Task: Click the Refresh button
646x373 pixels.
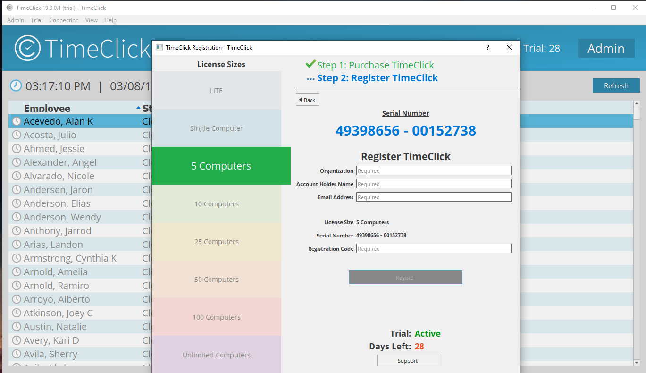Action: pyautogui.click(x=616, y=85)
